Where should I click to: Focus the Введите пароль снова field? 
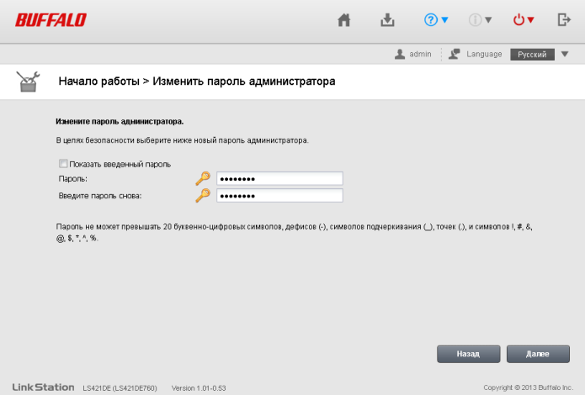(x=279, y=196)
